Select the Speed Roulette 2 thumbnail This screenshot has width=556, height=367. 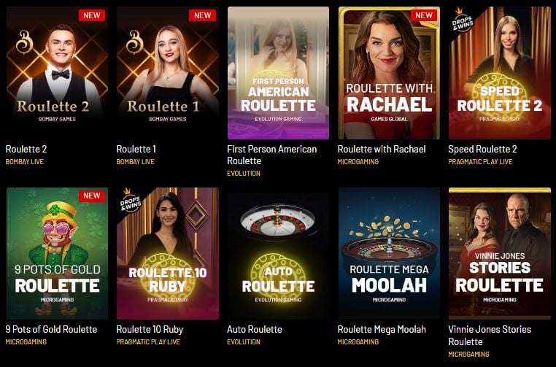(x=500, y=73)
